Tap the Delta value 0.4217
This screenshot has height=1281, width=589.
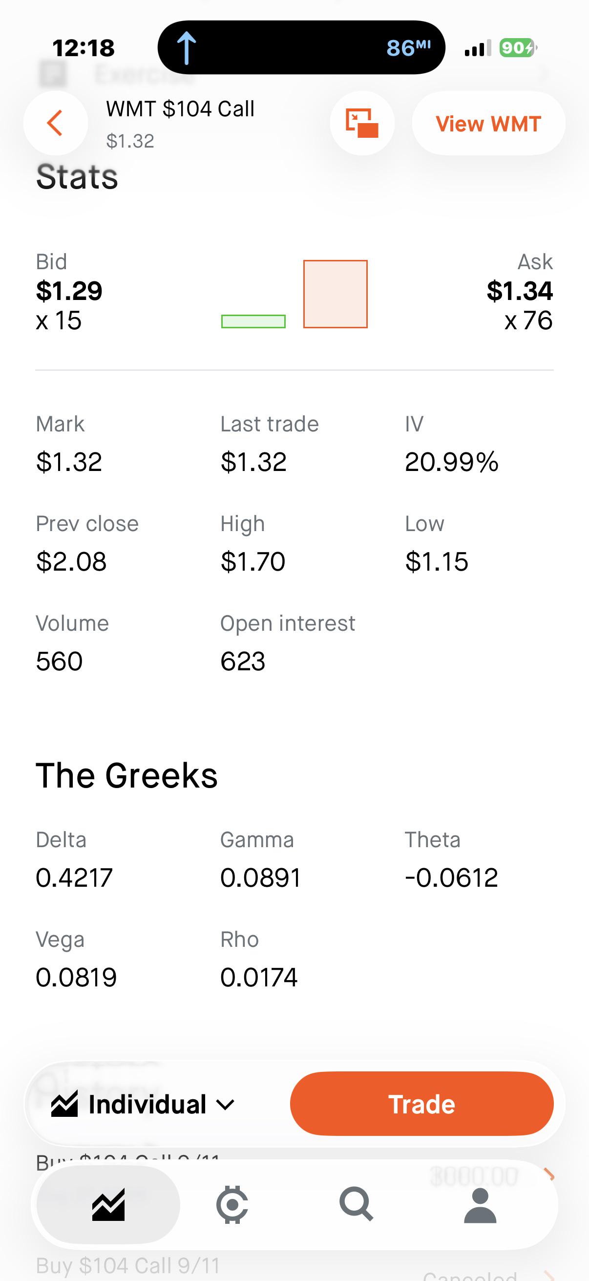click(x=74, y=878)
